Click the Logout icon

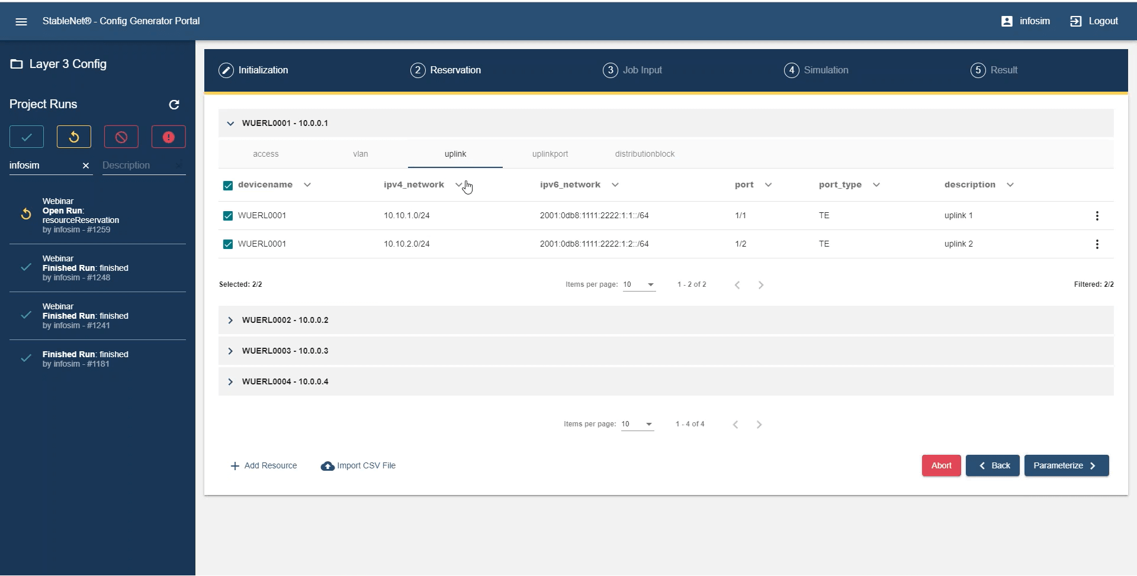coord(1076,21)
